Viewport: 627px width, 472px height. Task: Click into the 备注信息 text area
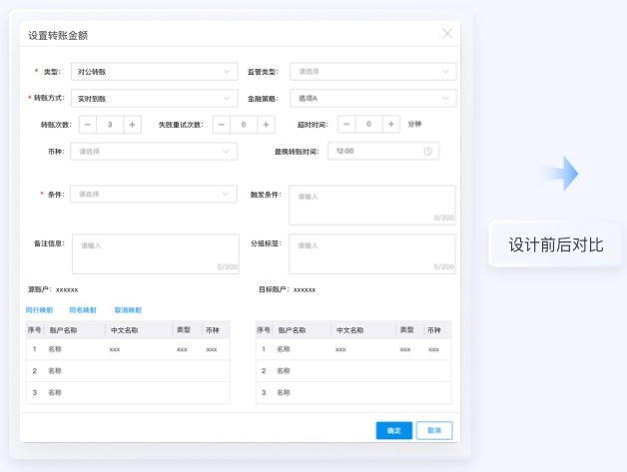(156, 253)
